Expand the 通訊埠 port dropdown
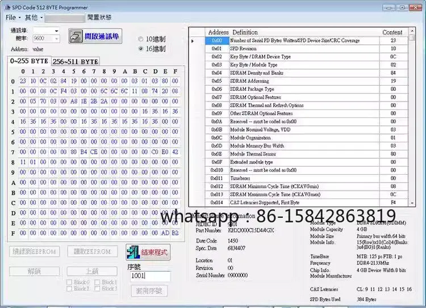 coord(56,31)
